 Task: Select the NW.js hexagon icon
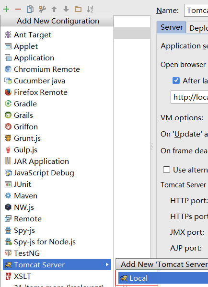[8, 207]
